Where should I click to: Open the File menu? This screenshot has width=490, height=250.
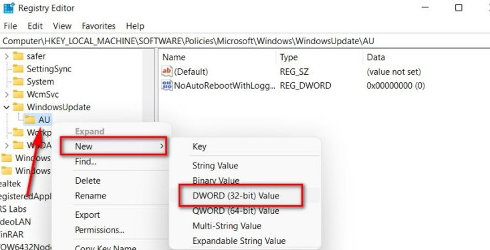[x=10, y=26]
